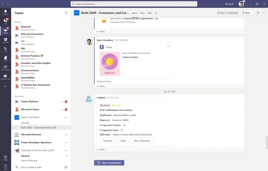Open more options for Teams Developer Questions
This screenshot has height=171, width=268.
coord(66,142)
